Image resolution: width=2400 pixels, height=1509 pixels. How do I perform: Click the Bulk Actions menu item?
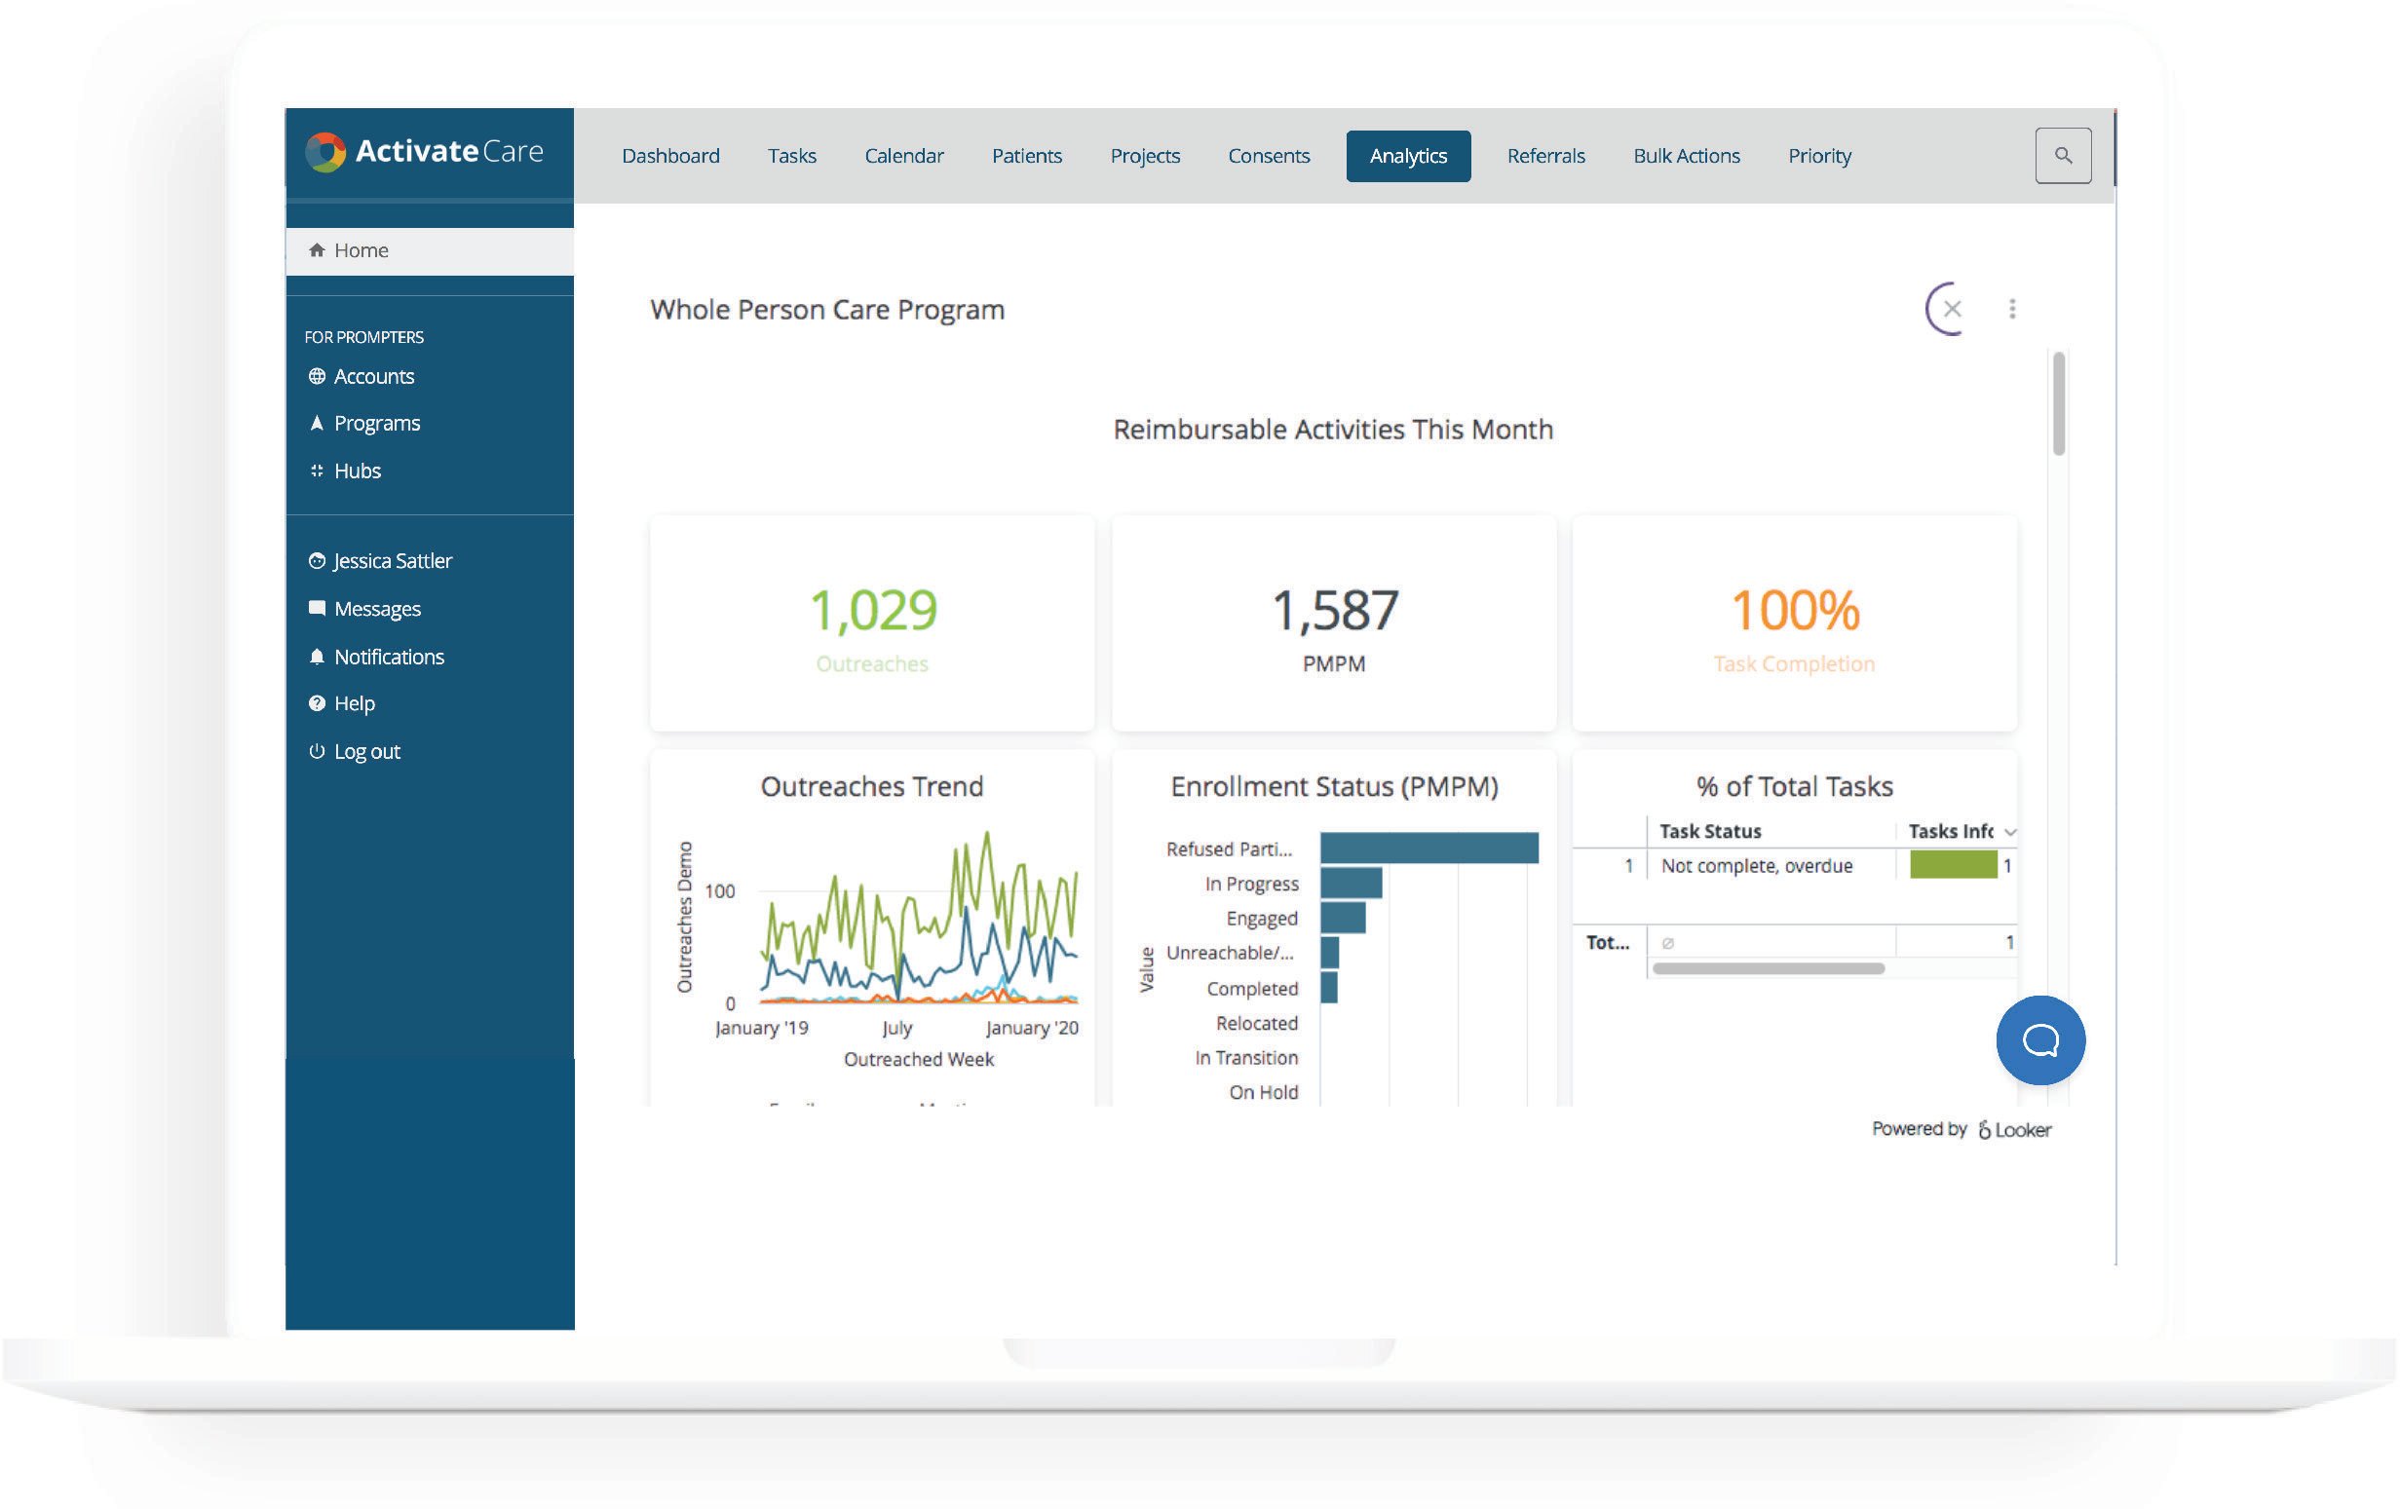coord(1685,155)
